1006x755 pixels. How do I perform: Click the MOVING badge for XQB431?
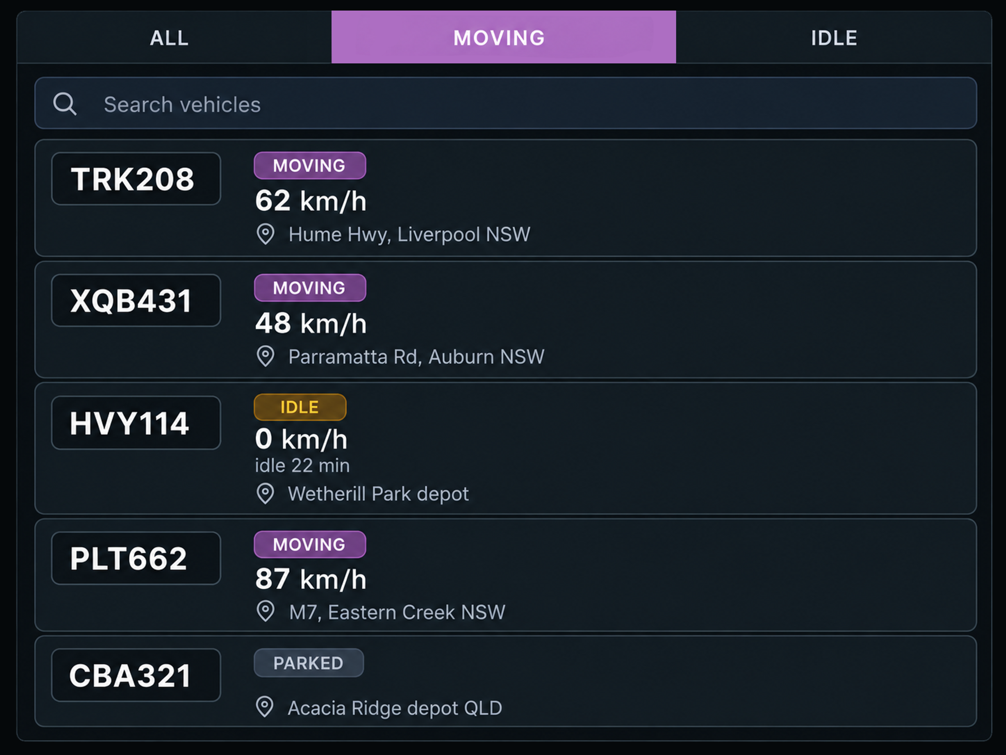(x=310, y=288)
